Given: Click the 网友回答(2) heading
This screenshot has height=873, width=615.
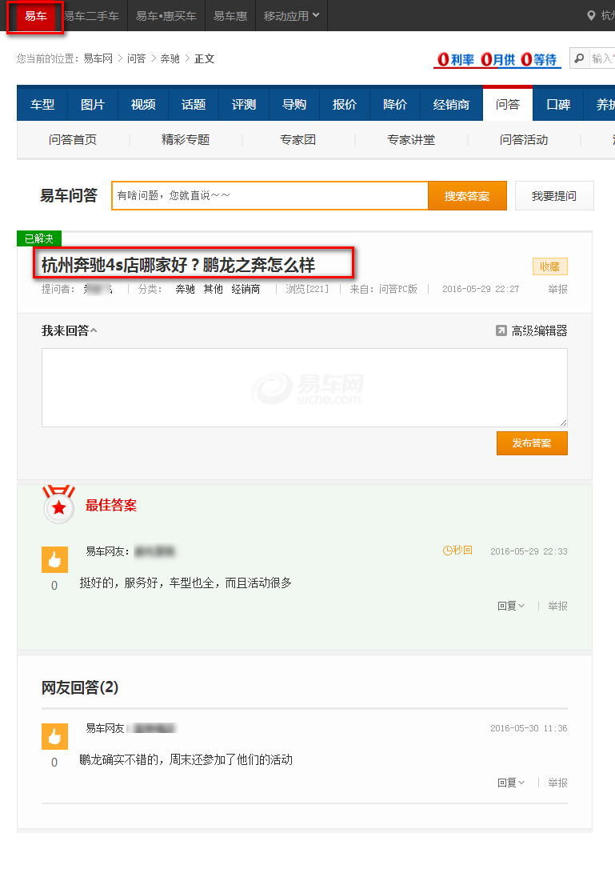Looking at the screenshot, I should (80, 687).
